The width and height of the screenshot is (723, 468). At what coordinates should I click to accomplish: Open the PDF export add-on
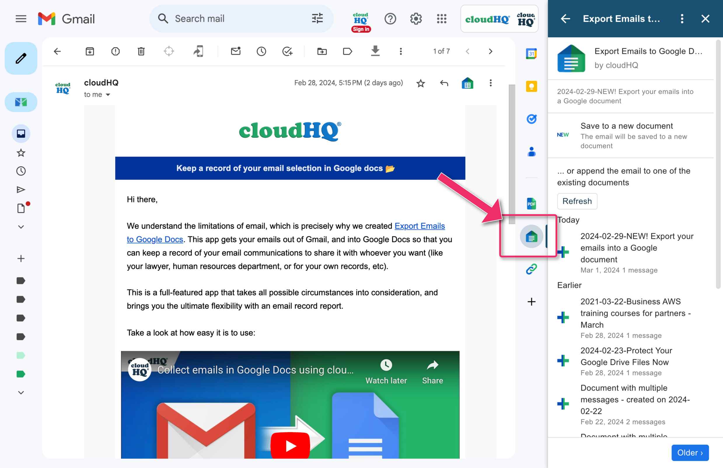[x=531, y=203]
